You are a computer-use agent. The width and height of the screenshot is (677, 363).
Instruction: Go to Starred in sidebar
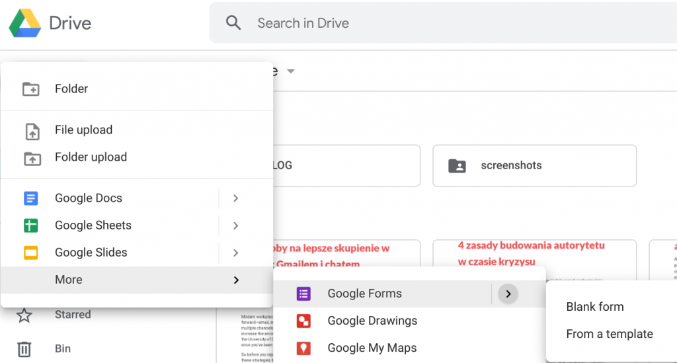click(73, 315)
